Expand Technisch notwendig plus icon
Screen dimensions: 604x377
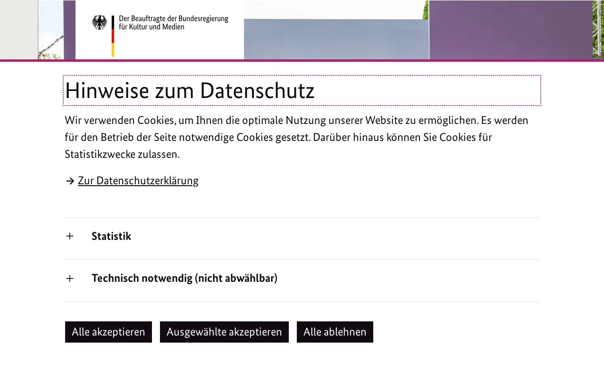(70, 279)
